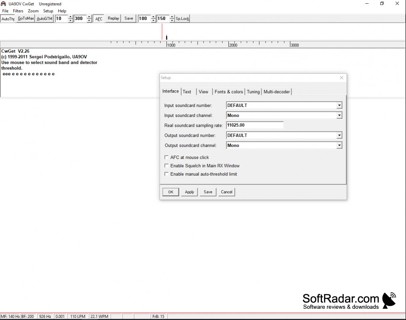406x320 pixels.
Task: Expand Output soundcard channel dropdown
Action: click(339, 145)
